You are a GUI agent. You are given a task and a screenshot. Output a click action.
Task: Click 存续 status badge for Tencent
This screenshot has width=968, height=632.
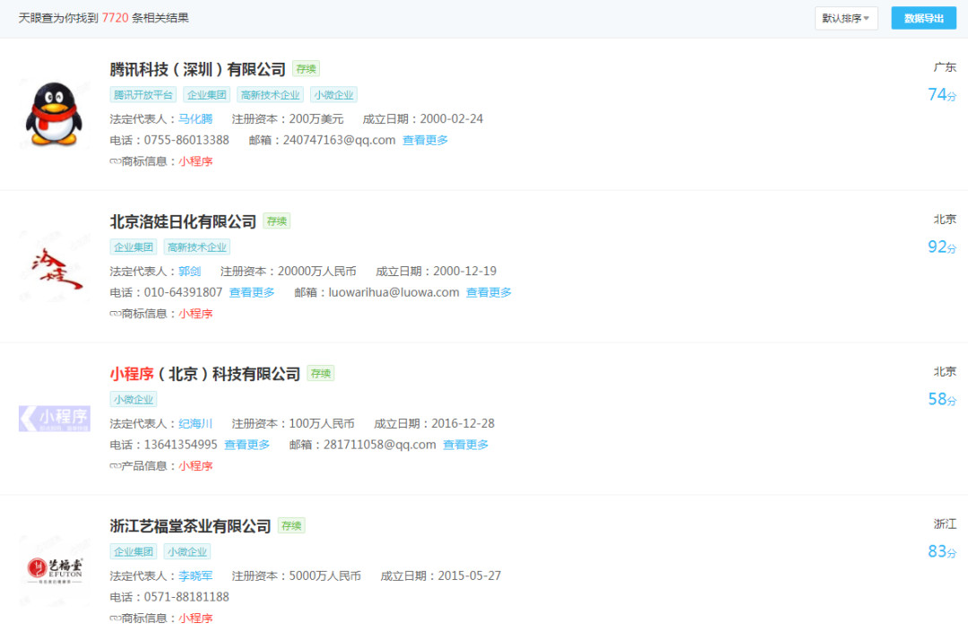tap(307, 69)
